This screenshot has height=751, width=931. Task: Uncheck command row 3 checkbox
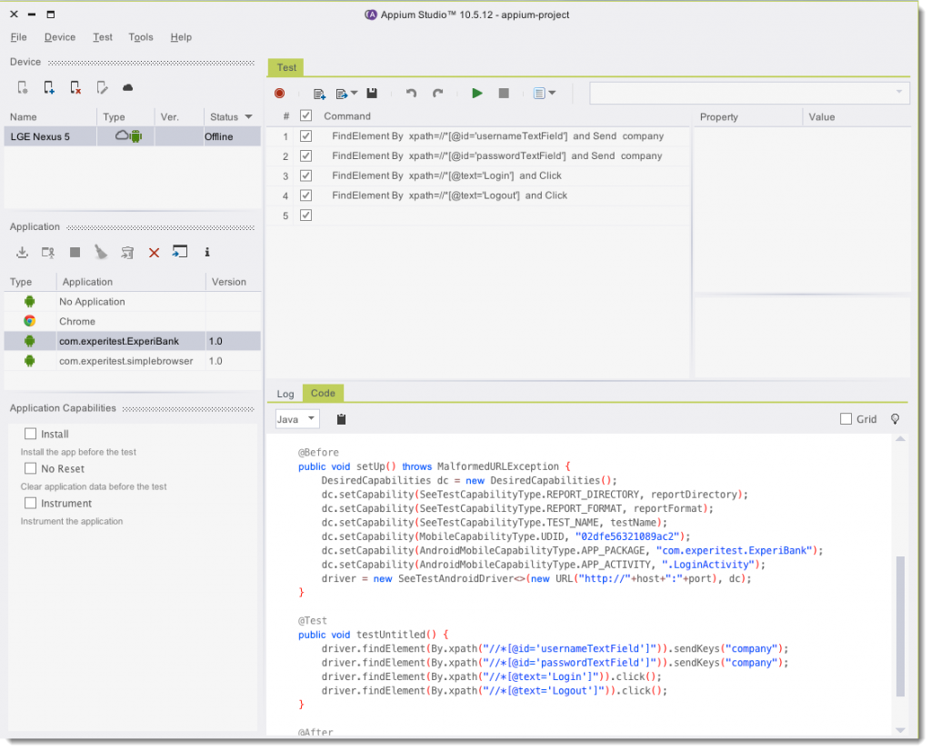305,175
